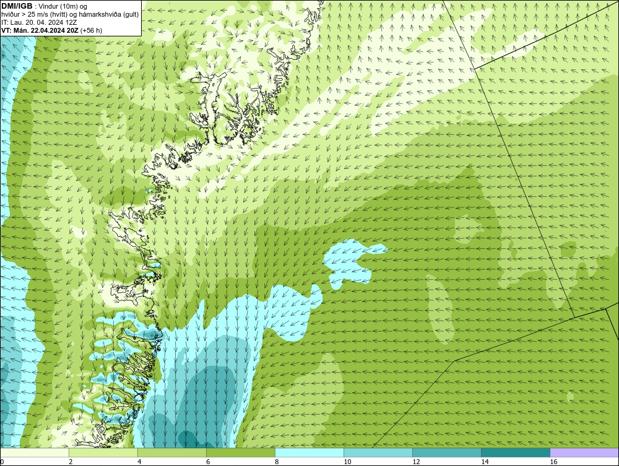Click the 'DMI/IGB' title text
This screenshot has height=466, width=619.
click(x=17, y=6)
